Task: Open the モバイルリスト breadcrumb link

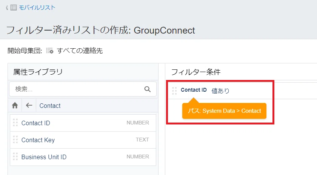Action: (x=37, y=8)
